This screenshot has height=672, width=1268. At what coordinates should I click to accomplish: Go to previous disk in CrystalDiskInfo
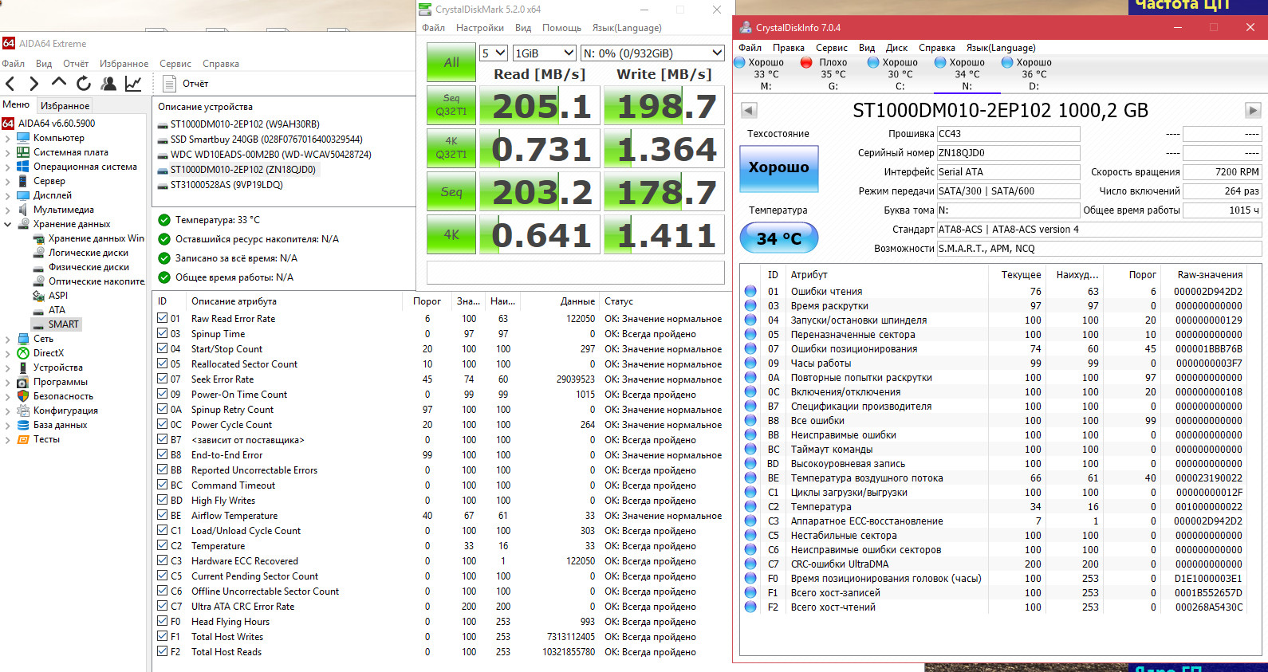coord(749,110)
